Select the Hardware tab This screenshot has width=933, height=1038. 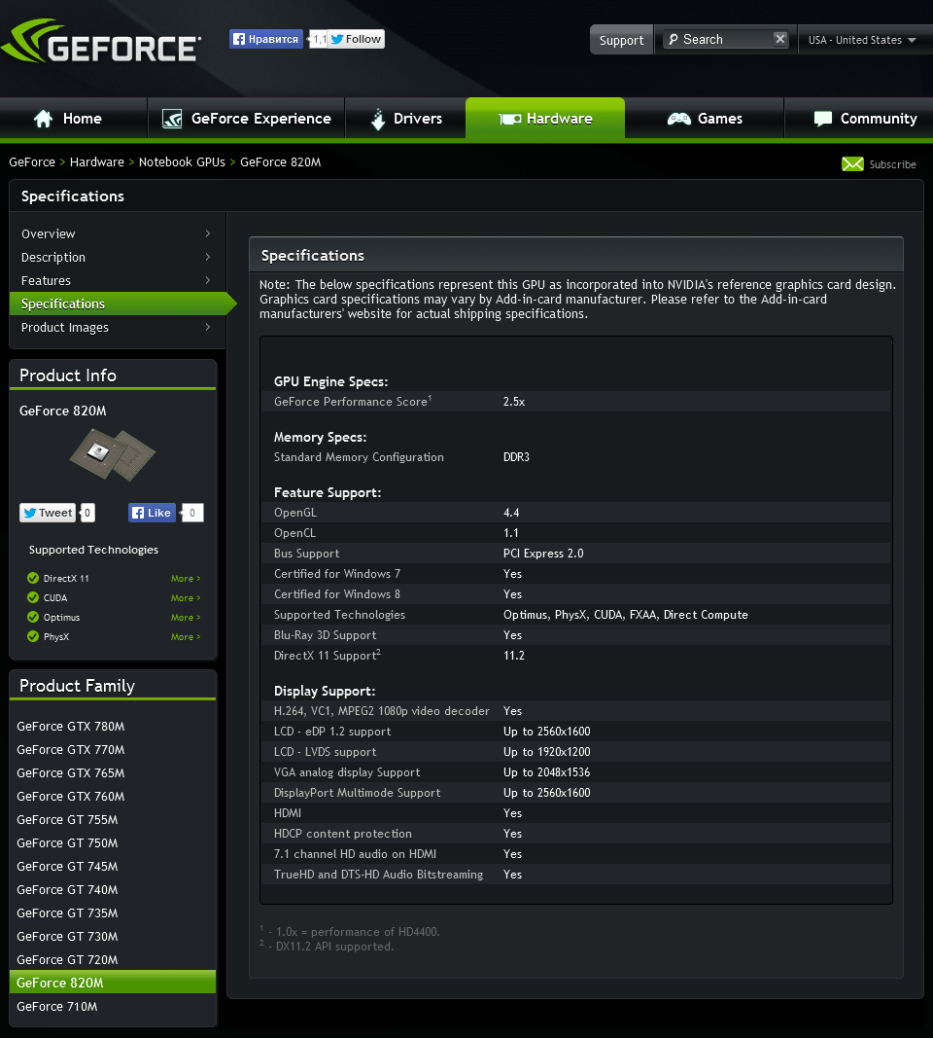click(545, 119)
